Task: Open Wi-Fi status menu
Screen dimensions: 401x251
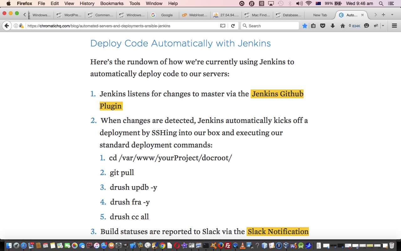Action: pos(309,3)
